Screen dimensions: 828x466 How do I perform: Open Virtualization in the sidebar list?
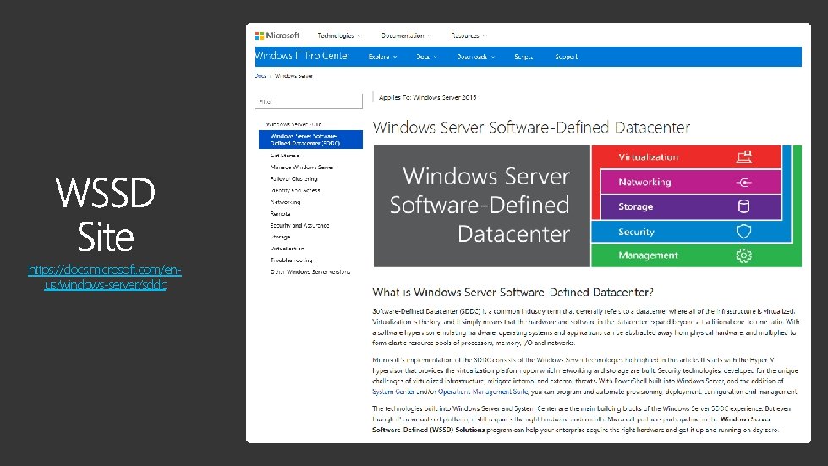click(x=287, y=249)
